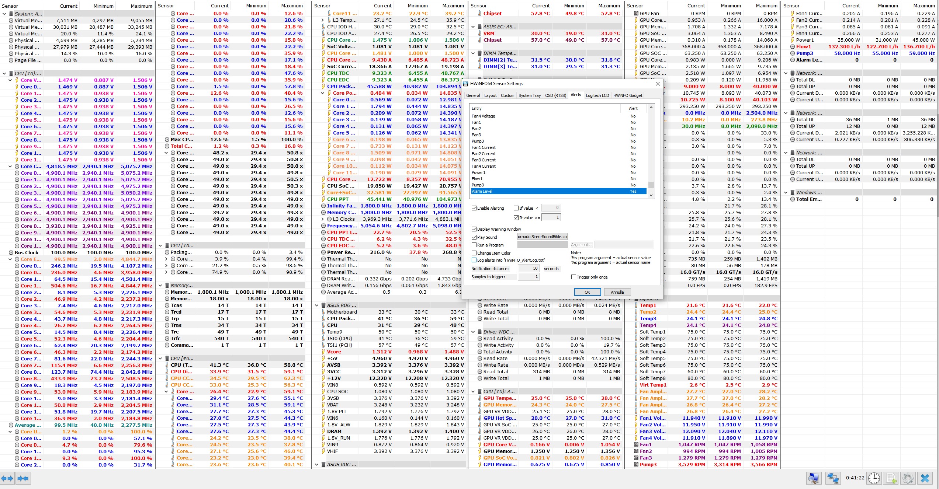The height and width of the screenshot is (489, 939).
Task: Click the expand columns double-arrow icon
Action: point(7,478)
